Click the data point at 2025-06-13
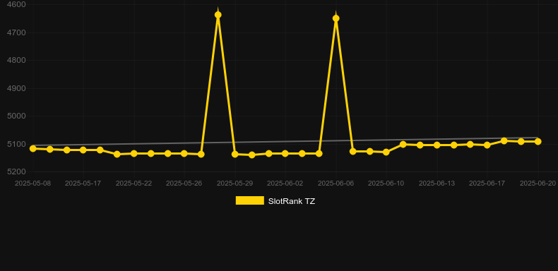This screenshot has width=558, height=271. [437, 145]
